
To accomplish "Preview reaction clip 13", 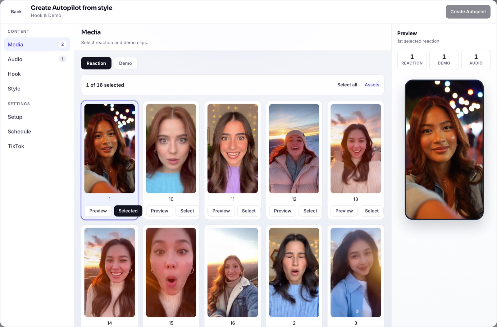I will [344, 211].
